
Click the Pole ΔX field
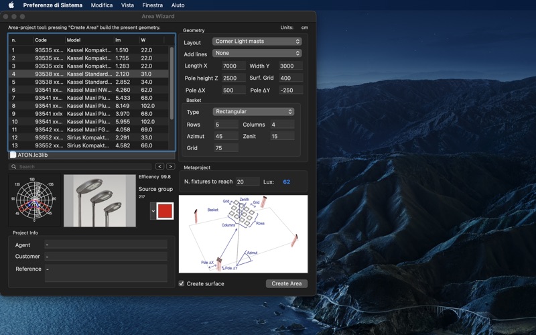(233, 90)
